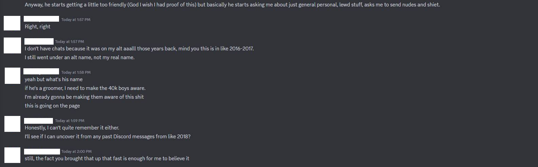Click the avatar beside "Right, right" message
Screen dimensions: 538x167
pos(12,23)
